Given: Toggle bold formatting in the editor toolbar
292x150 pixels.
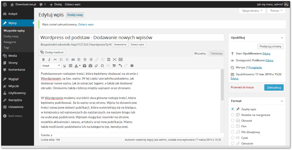Looking at the screenshot, I should coord(43,60).
